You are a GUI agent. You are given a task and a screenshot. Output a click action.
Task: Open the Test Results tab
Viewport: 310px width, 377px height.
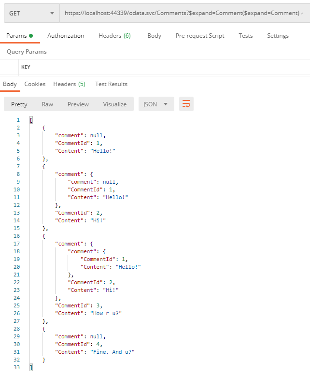click(x=111, y=84)
